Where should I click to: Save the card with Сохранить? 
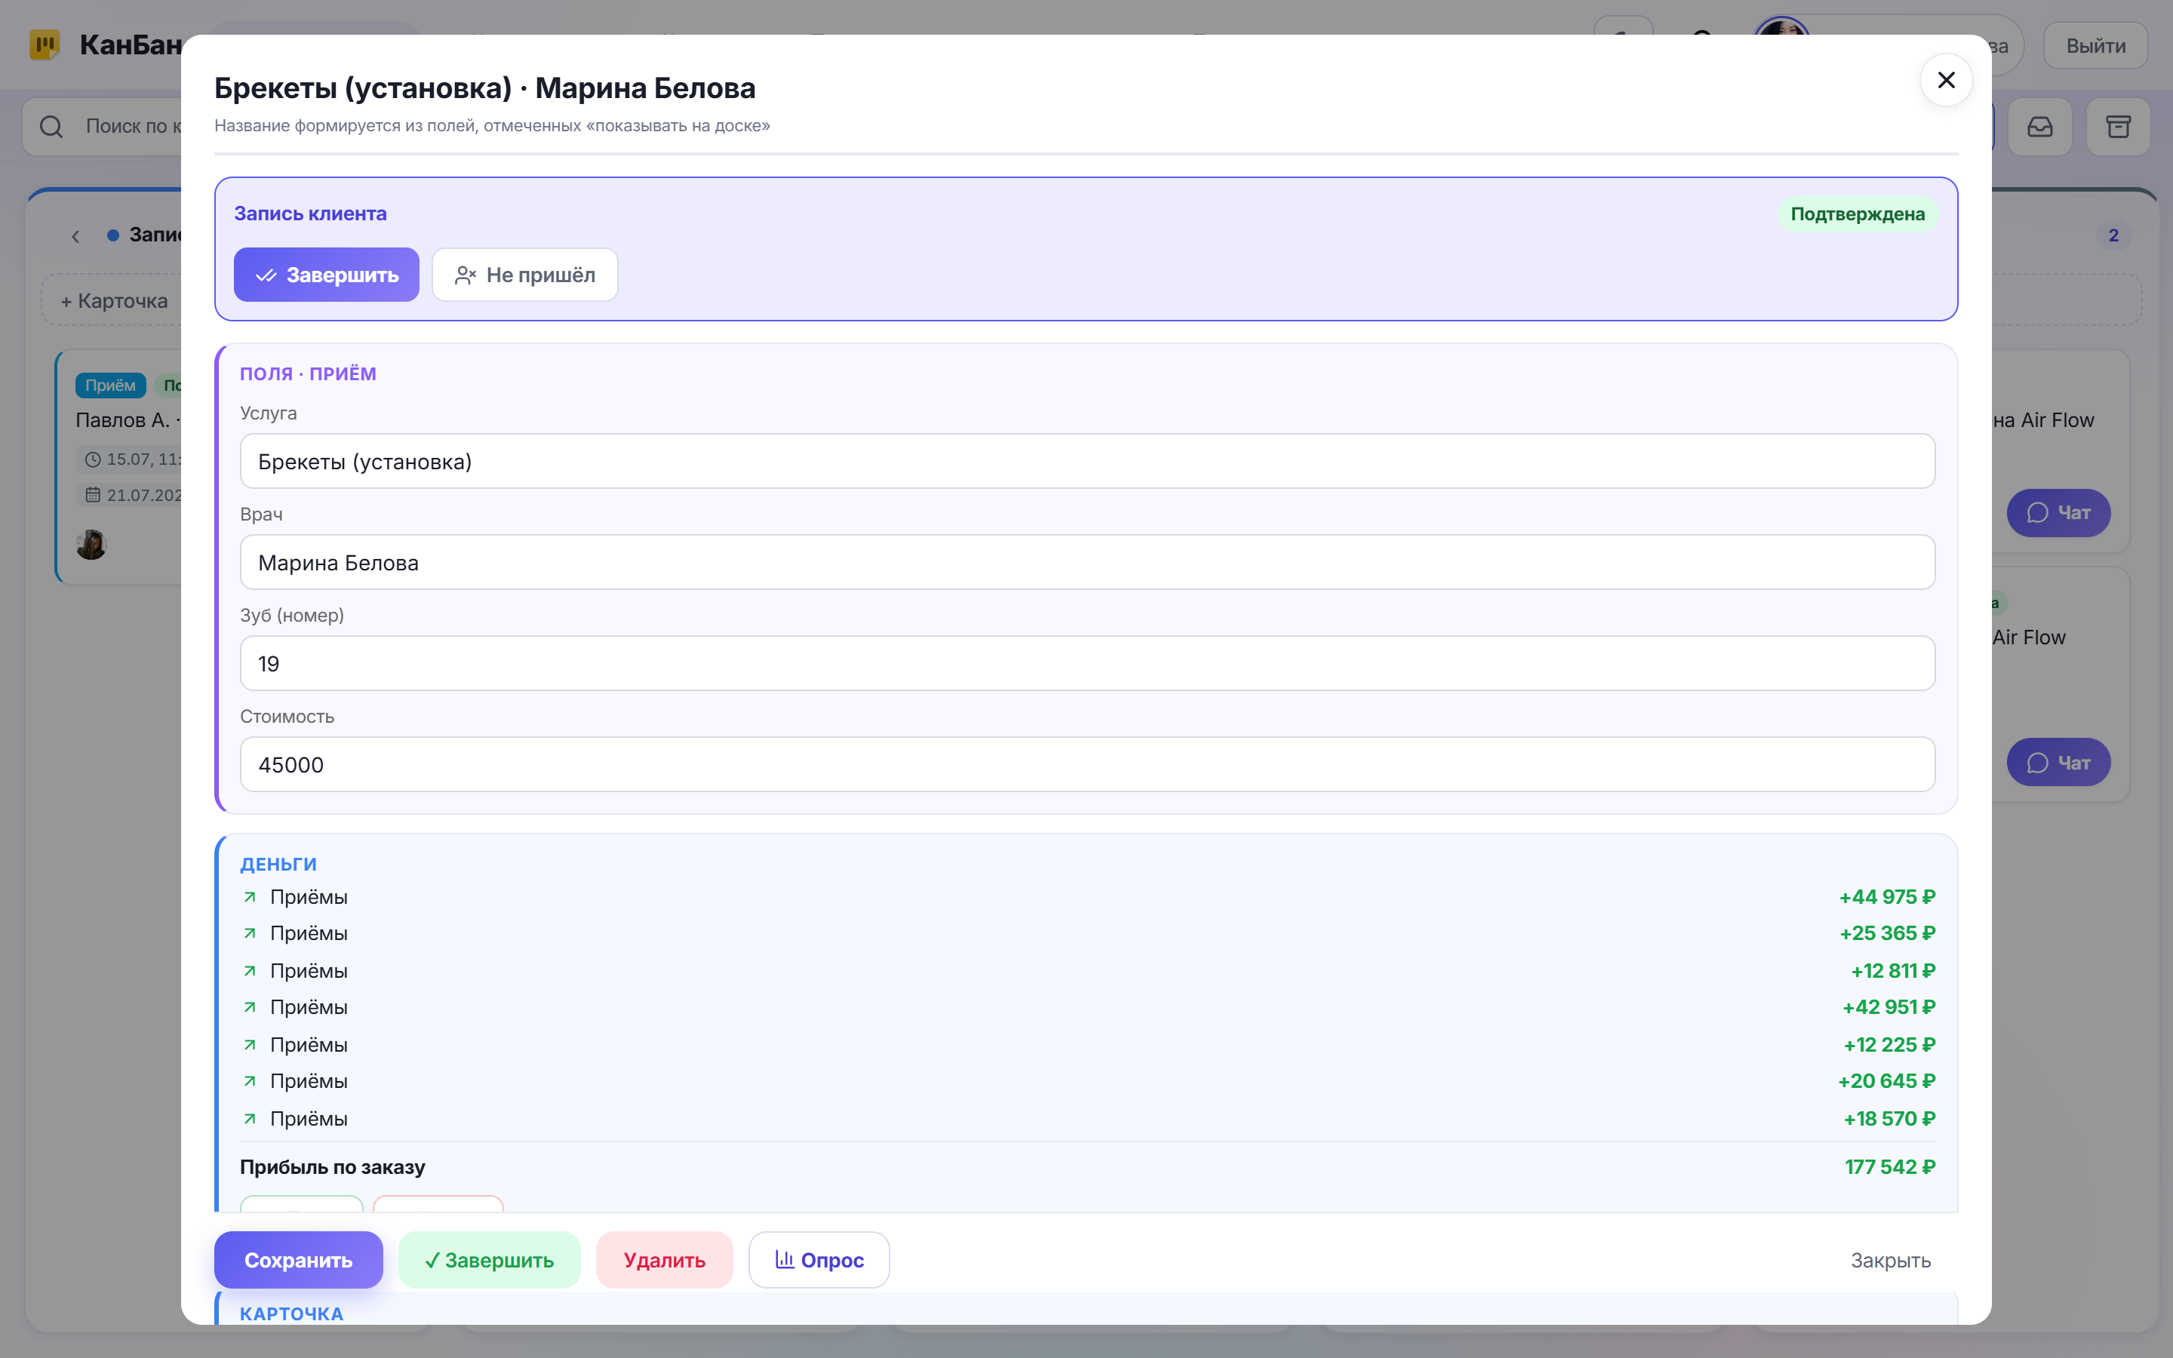click(x=298, y=1260)
